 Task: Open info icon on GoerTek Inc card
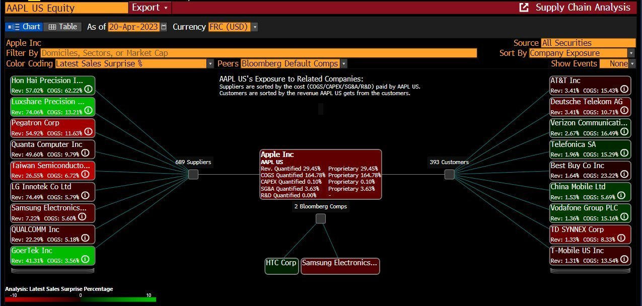point(85,259)
